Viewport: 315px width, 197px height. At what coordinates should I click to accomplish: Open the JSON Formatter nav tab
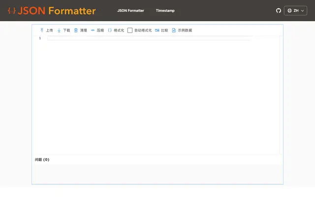pyautogui.click(x=130, y=11)
